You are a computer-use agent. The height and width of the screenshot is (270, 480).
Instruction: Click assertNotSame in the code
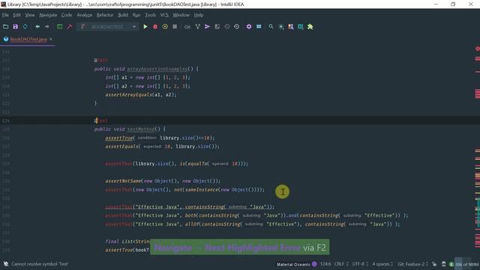(x=124, y=181)
